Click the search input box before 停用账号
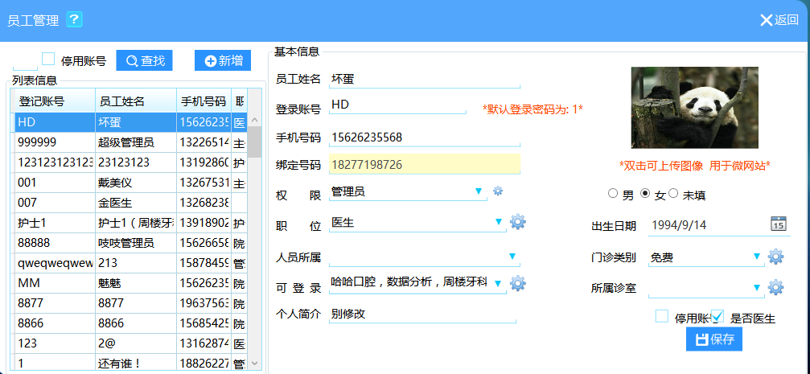Screen dimensions: 810x374 [x=25, y=61]
